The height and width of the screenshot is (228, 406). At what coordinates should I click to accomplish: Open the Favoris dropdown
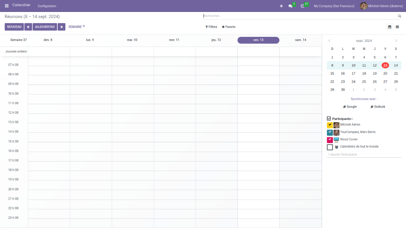[228, 27]
